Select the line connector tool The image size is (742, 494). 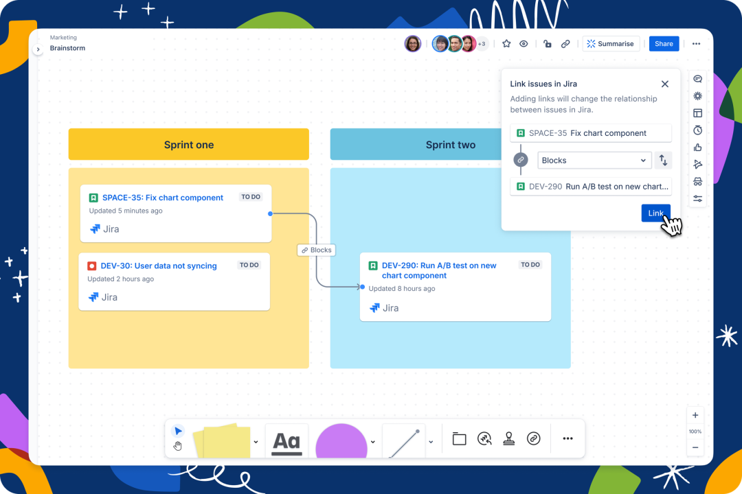click(x=405, y=442)
